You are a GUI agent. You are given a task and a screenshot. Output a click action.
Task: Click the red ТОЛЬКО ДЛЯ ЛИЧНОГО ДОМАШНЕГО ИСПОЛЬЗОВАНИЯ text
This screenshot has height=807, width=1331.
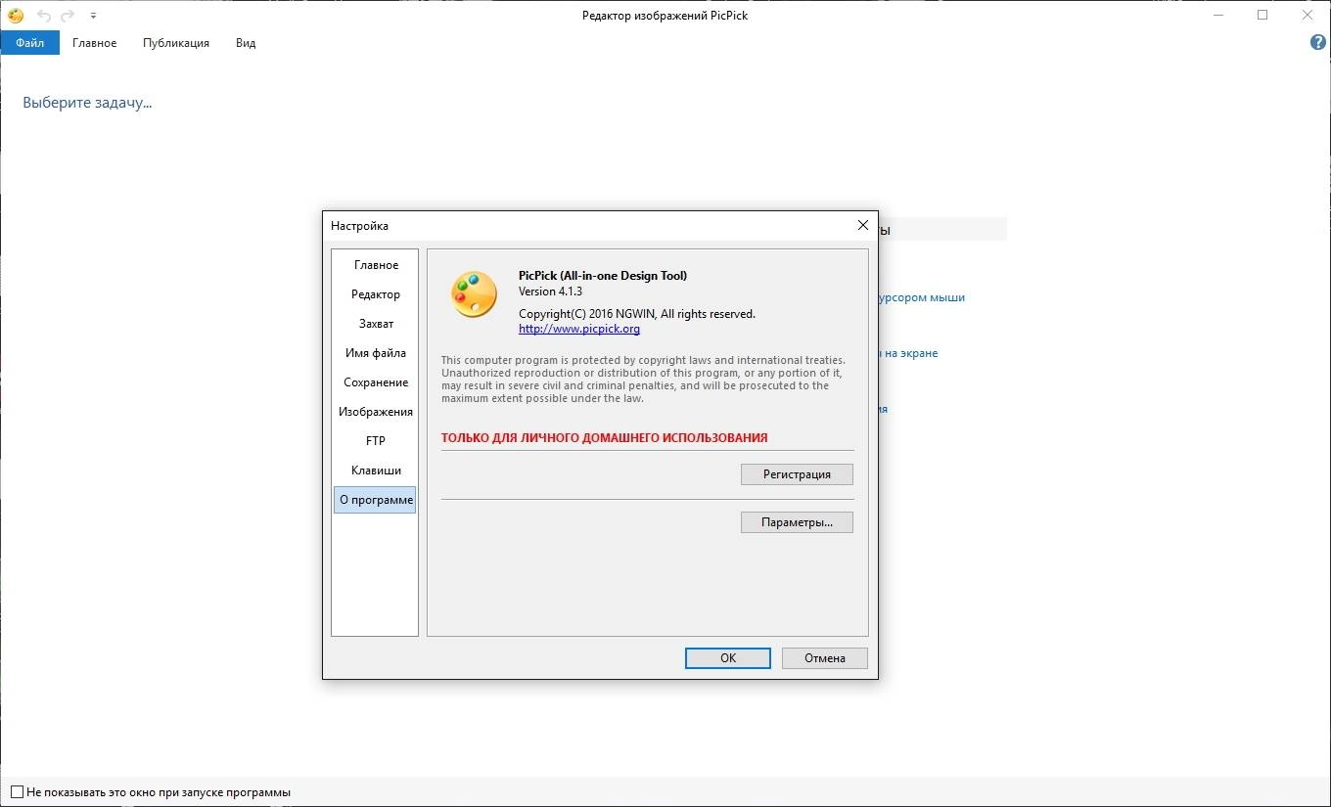click(x=604, y=438)
